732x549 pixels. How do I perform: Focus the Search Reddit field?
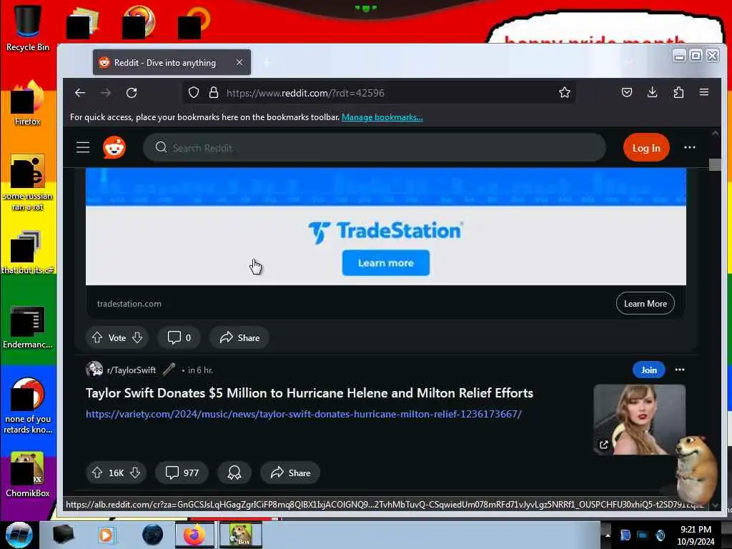[375, 147]
